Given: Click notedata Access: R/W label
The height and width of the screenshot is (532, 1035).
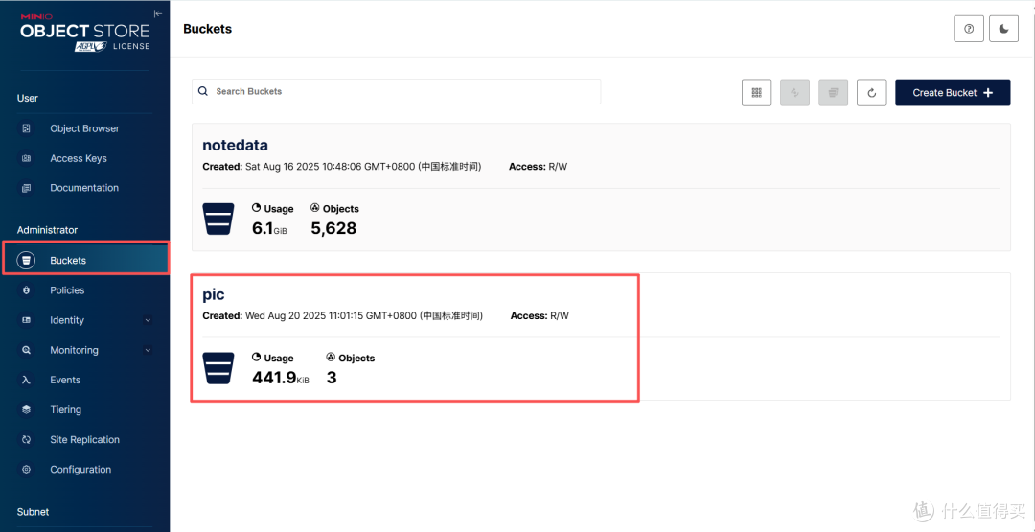Looking at the screenshot, I should [538, 167].
